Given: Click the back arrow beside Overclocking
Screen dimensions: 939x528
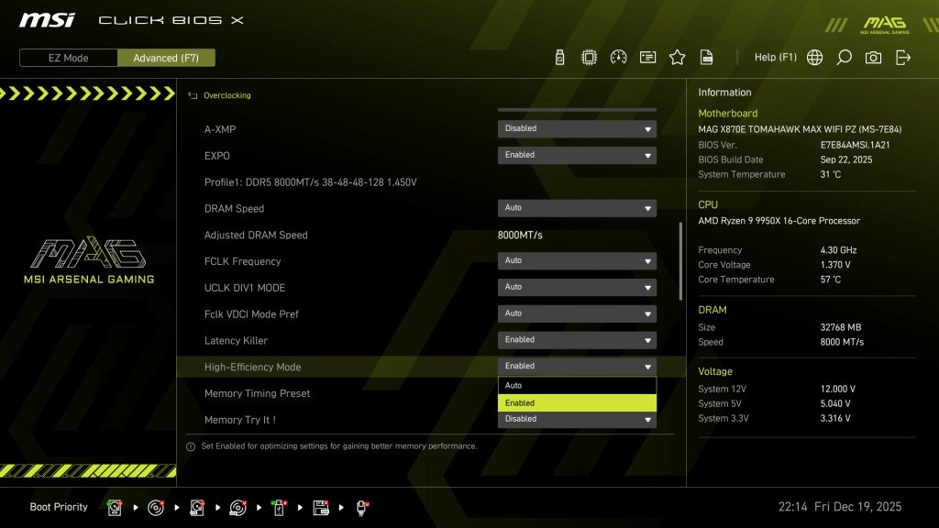Looking at the screenshot, I should point(193,95).
